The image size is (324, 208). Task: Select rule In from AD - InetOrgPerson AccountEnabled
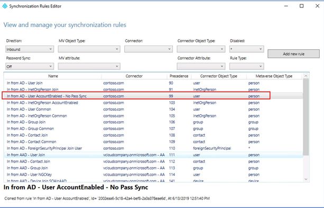point(153,103)
